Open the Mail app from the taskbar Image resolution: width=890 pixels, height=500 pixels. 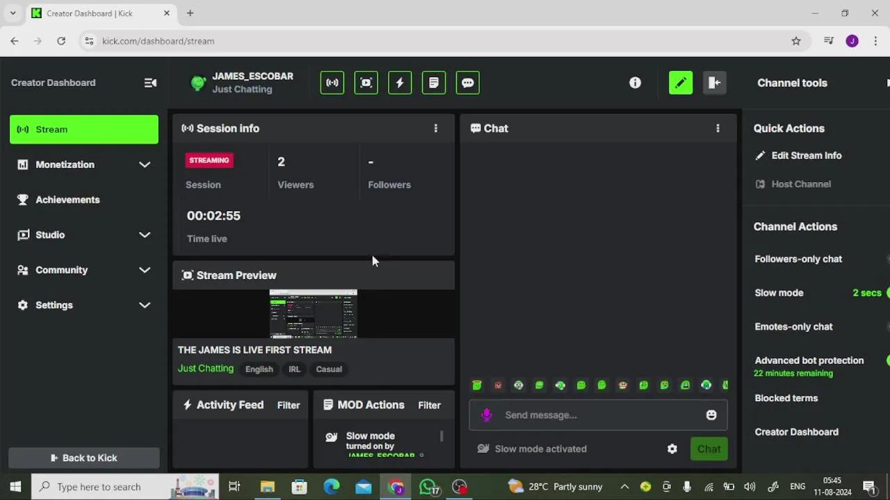click(364, 487)
